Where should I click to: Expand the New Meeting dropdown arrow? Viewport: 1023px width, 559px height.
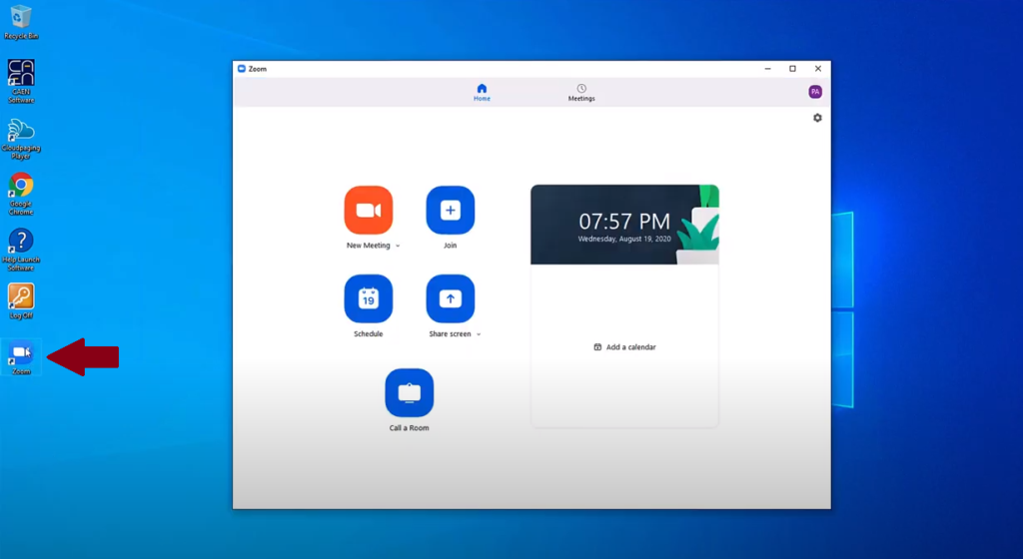(398, 246)
